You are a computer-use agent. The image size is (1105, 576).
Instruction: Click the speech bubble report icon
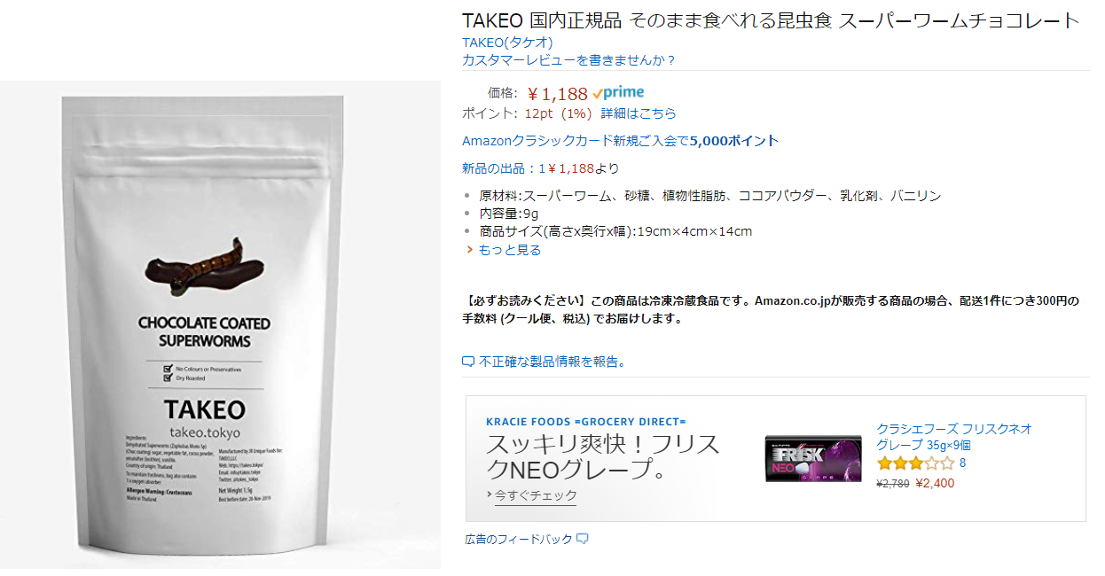click(x=468, y=362)
